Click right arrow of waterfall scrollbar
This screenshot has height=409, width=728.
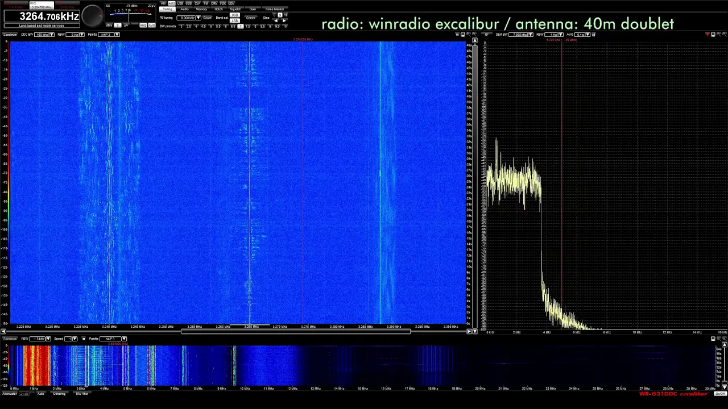pos(470,331)
